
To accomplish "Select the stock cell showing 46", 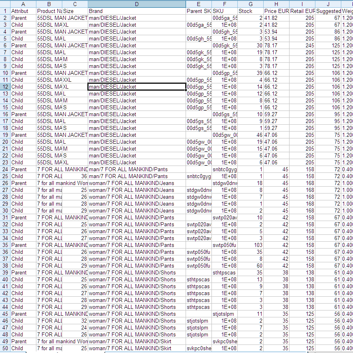I will (251, 135).
